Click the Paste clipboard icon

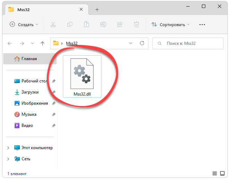pyautogui.click(x=87, y=24)
